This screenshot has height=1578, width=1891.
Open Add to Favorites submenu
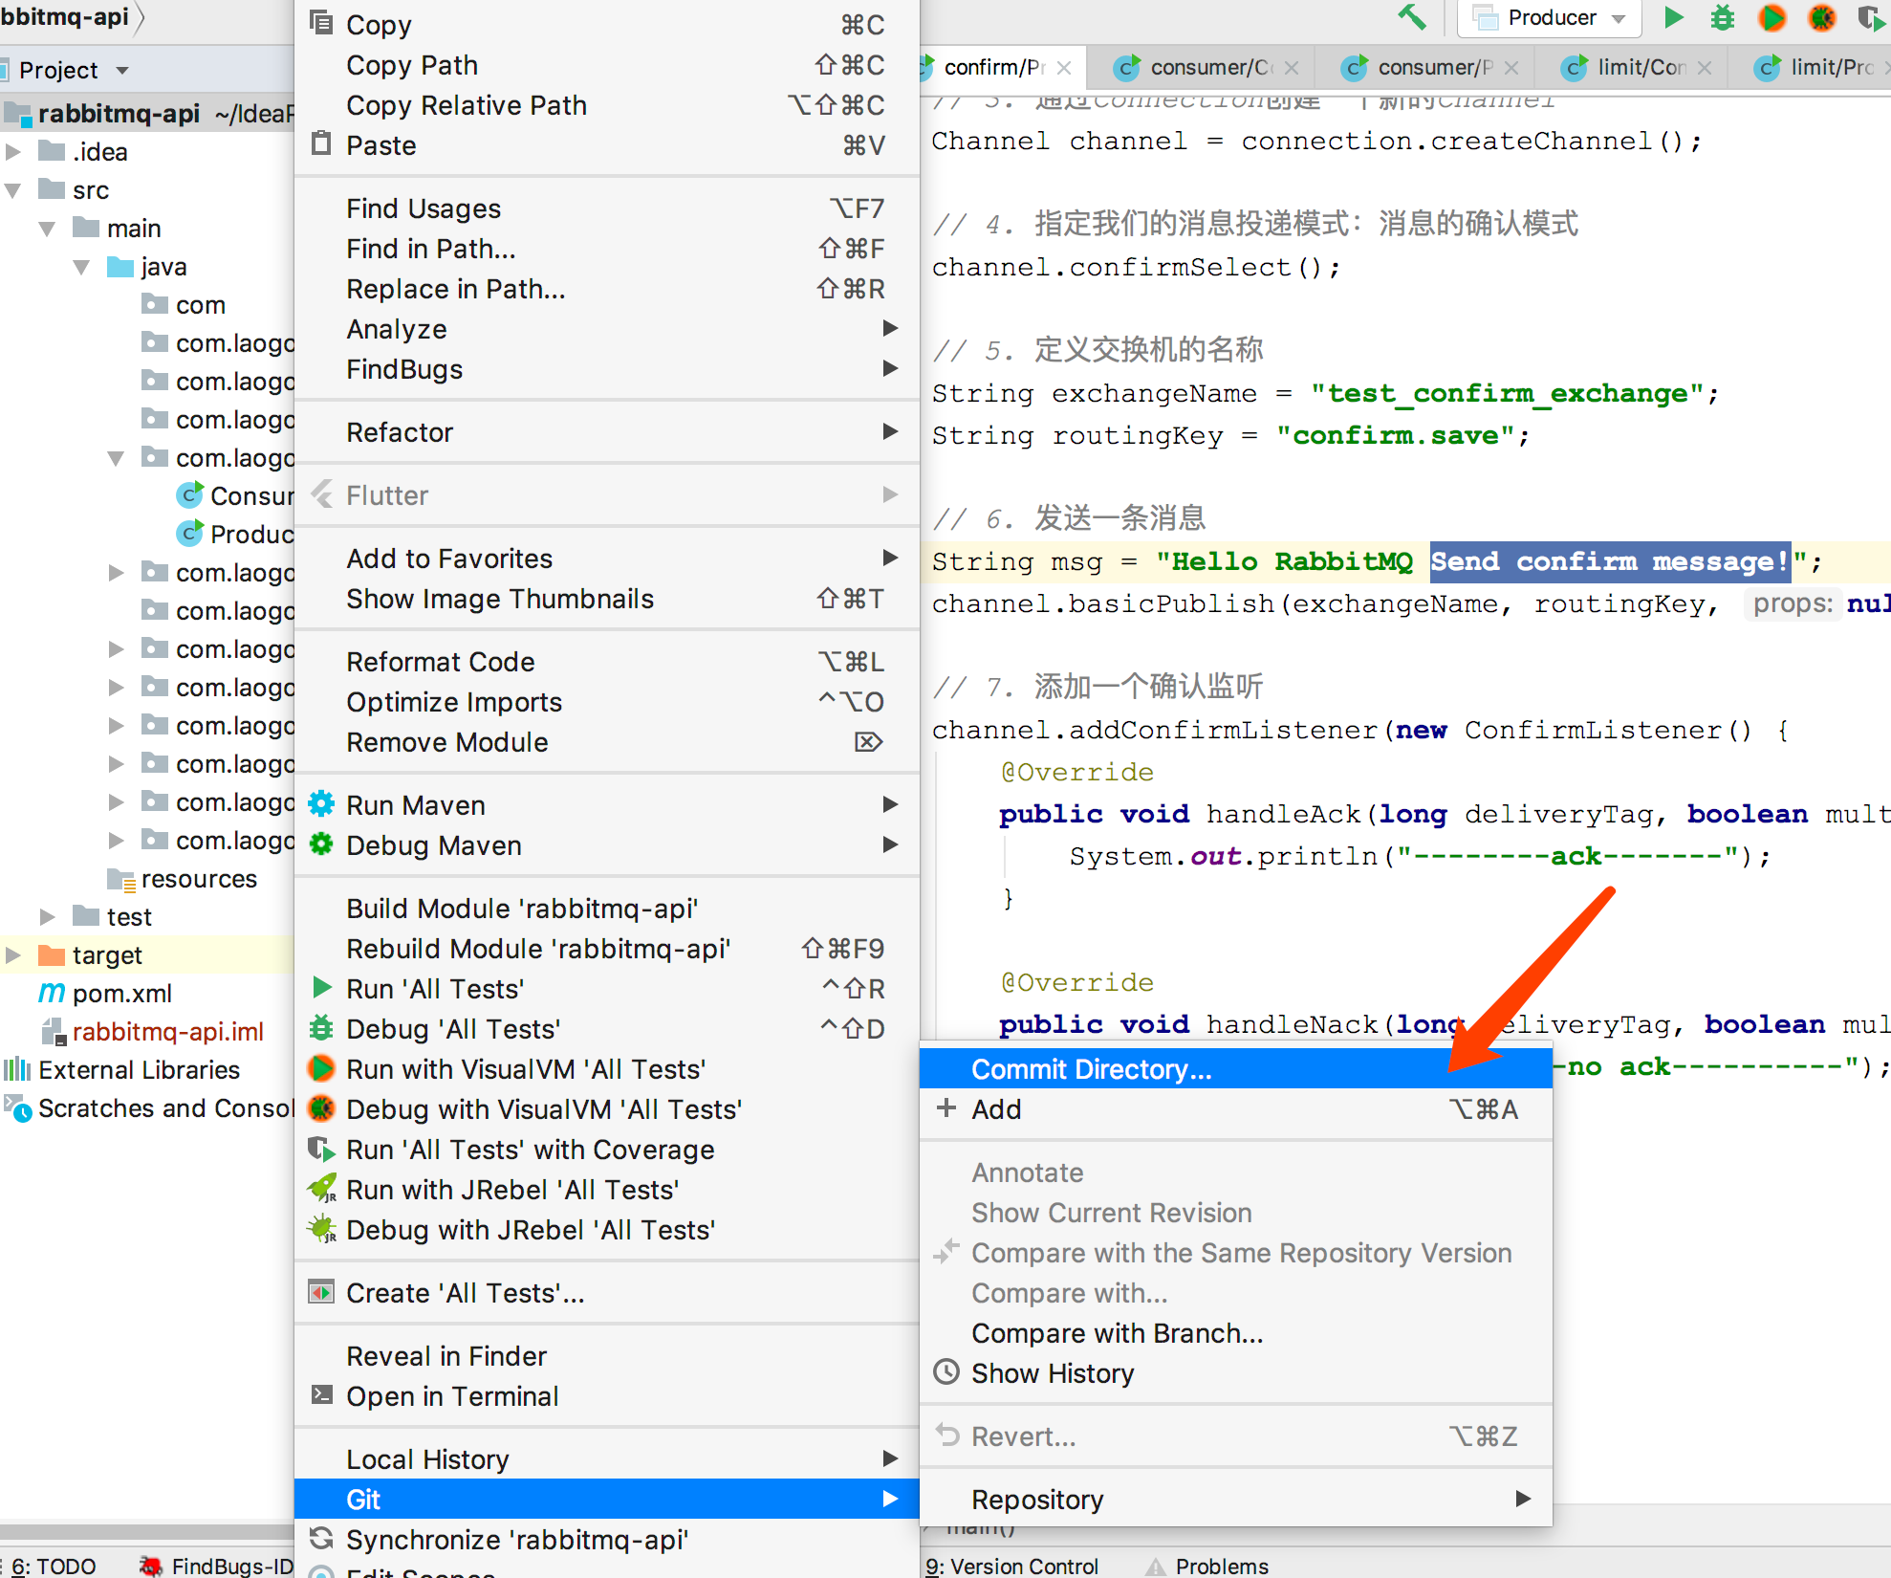pyautogui.click(x=607, y=559)
